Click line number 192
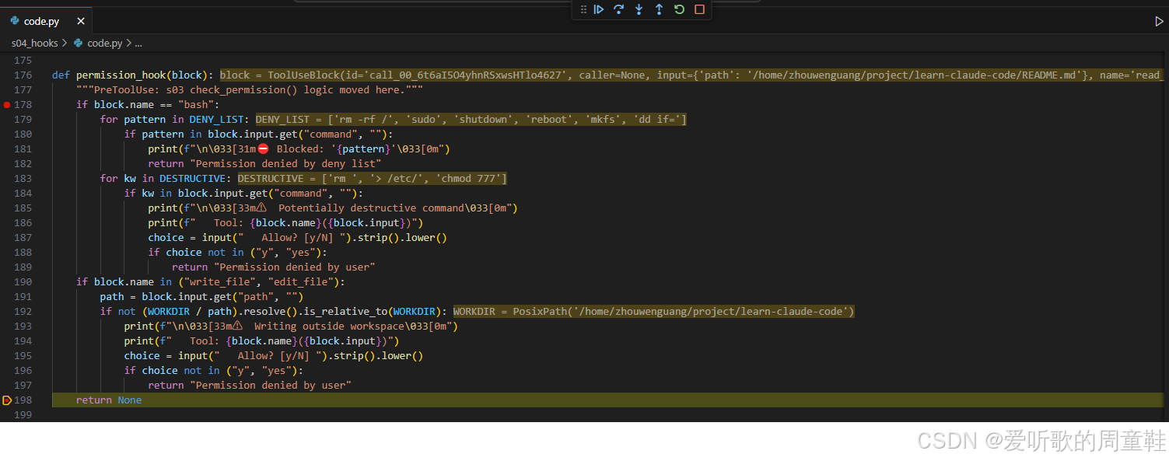Screen dimensions: 1169x461 pos(23,311)
